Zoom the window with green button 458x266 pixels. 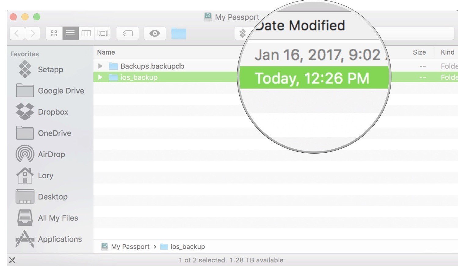(37, 17)
